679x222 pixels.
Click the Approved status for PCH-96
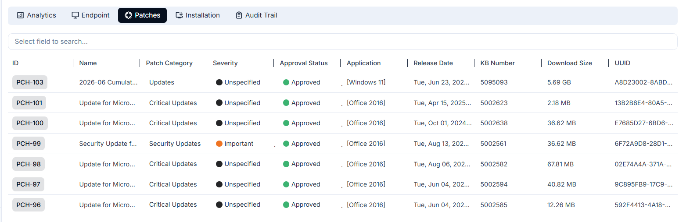[302, 204]
